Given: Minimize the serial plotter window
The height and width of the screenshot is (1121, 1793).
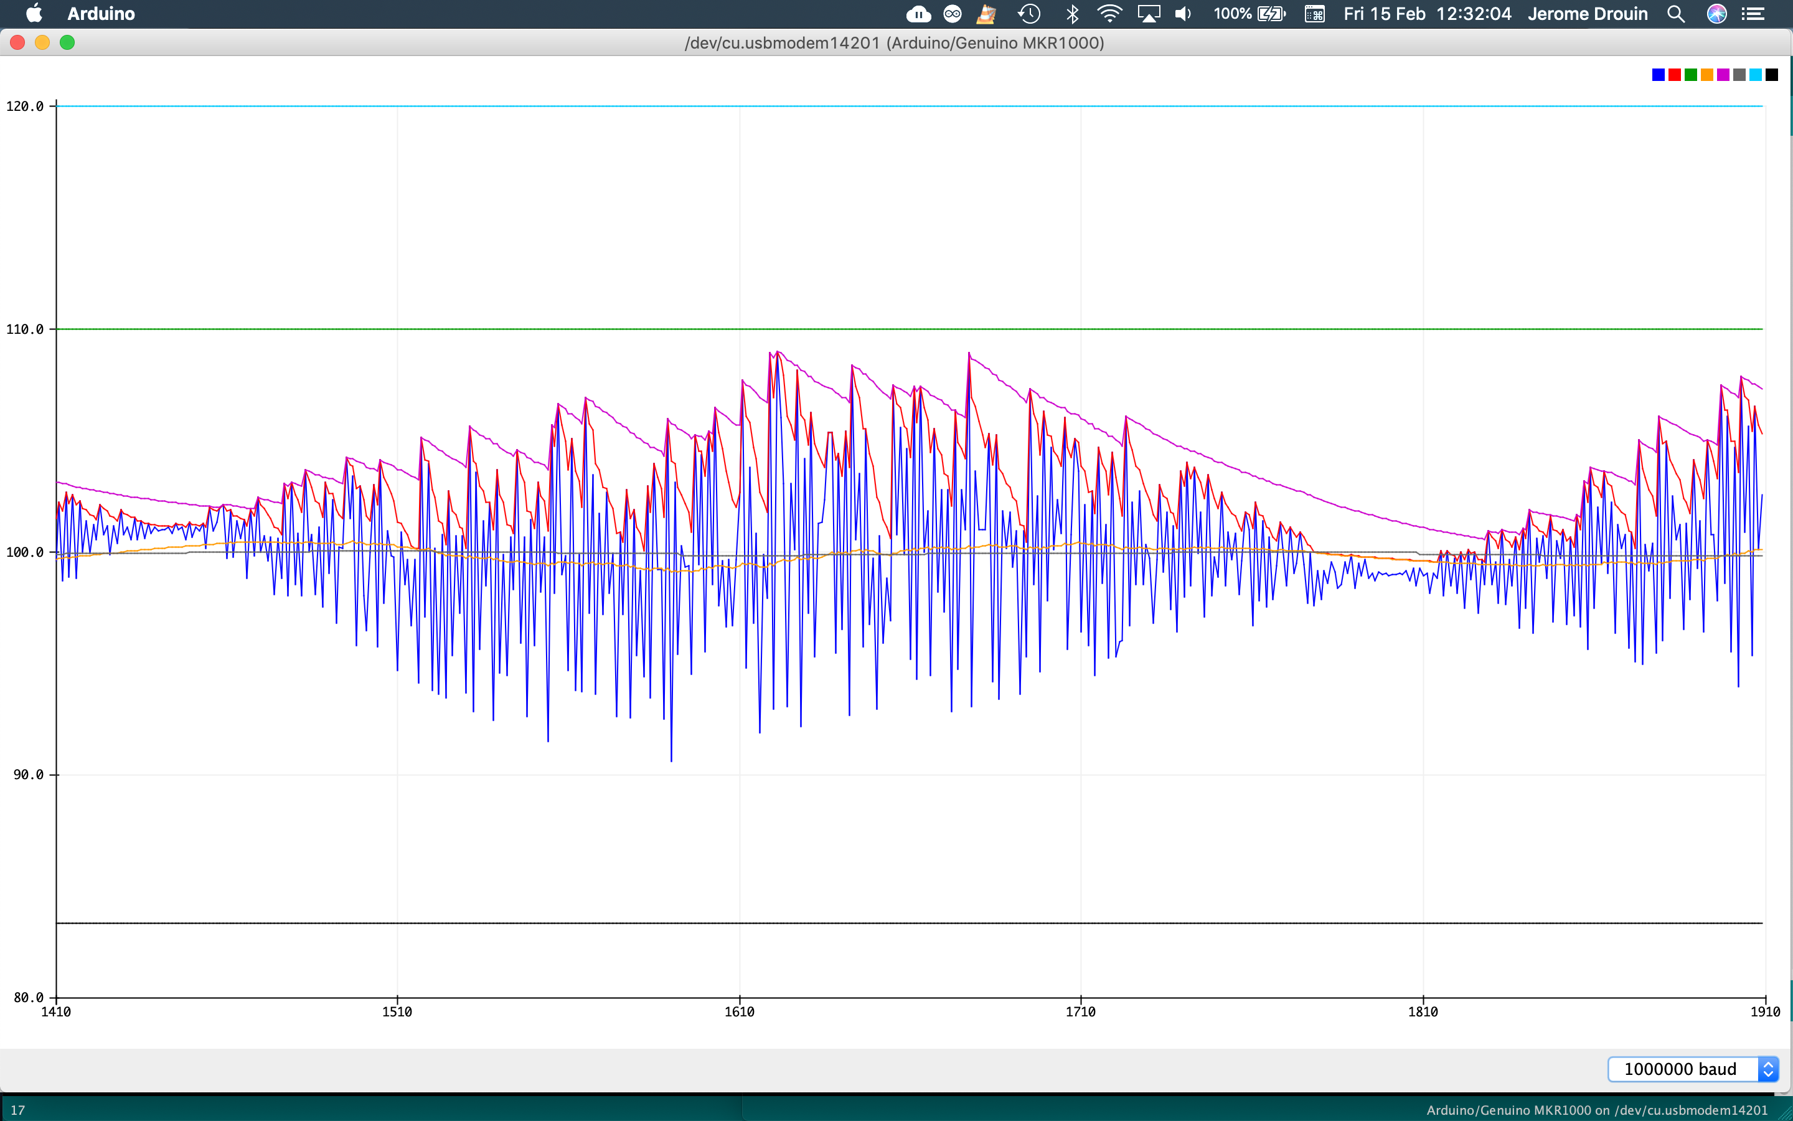Looking at the screenshot, I should pos(42,43).
